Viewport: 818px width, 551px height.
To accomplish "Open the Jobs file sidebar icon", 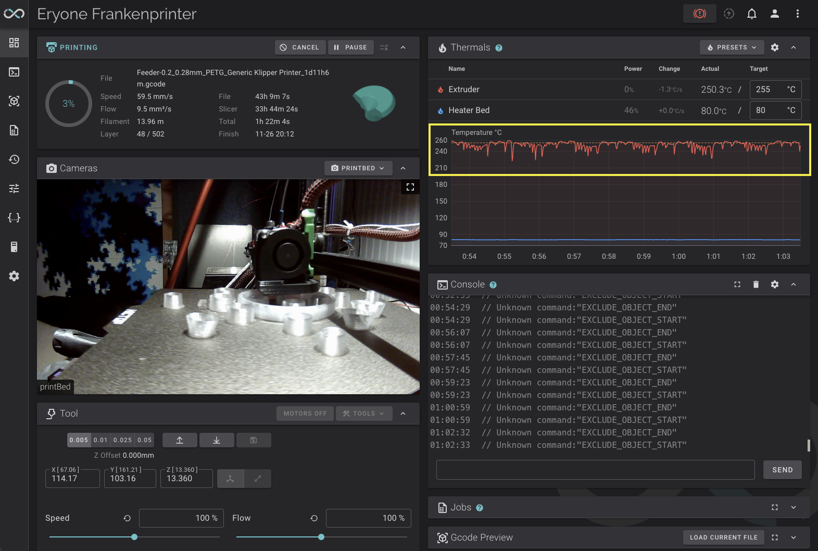I will (x=14, y=130).
